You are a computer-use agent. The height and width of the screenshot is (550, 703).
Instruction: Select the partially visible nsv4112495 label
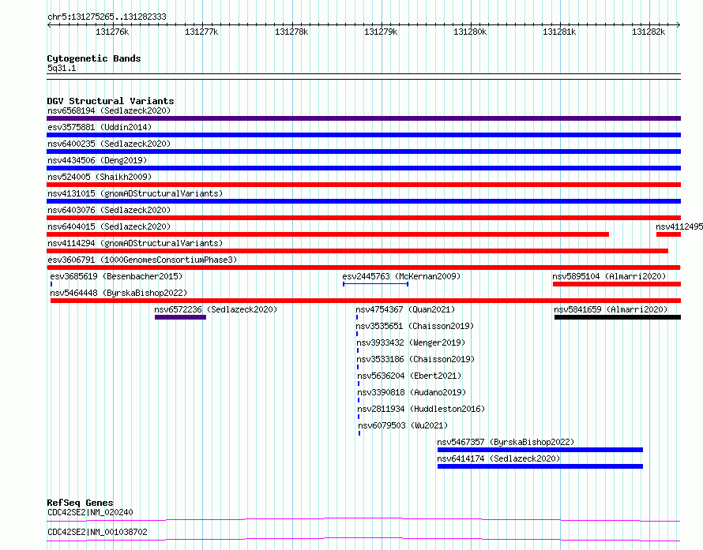pyautogui.click(x=679, y=226)
